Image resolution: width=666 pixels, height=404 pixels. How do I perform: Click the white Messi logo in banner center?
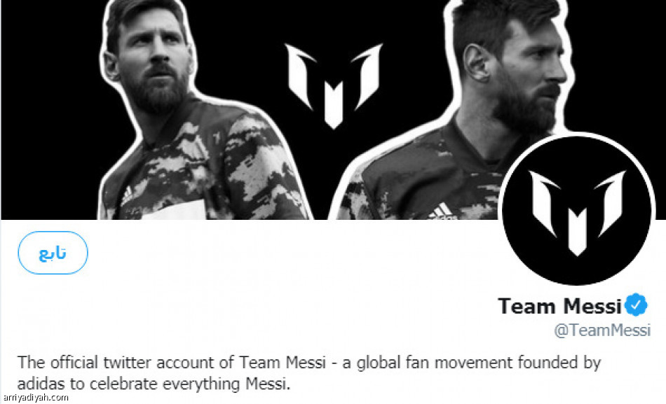[x=334, y=85]
